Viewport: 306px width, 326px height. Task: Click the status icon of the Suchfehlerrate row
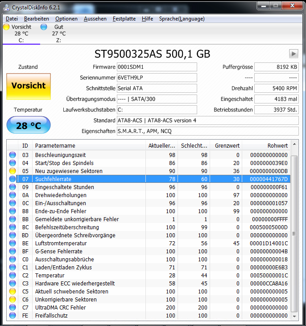[12, 179]
